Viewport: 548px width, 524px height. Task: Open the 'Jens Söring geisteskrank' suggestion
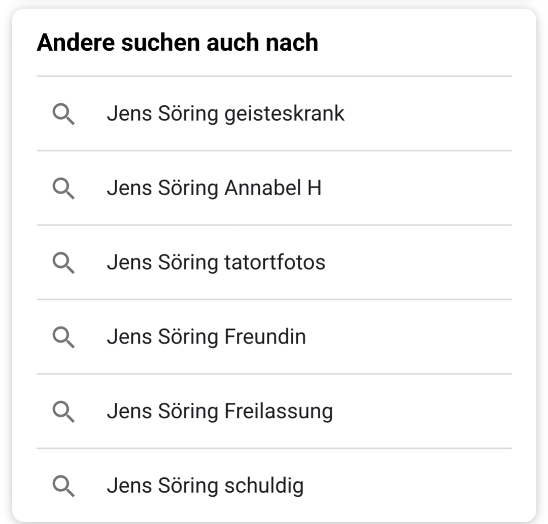coord(274,114)
